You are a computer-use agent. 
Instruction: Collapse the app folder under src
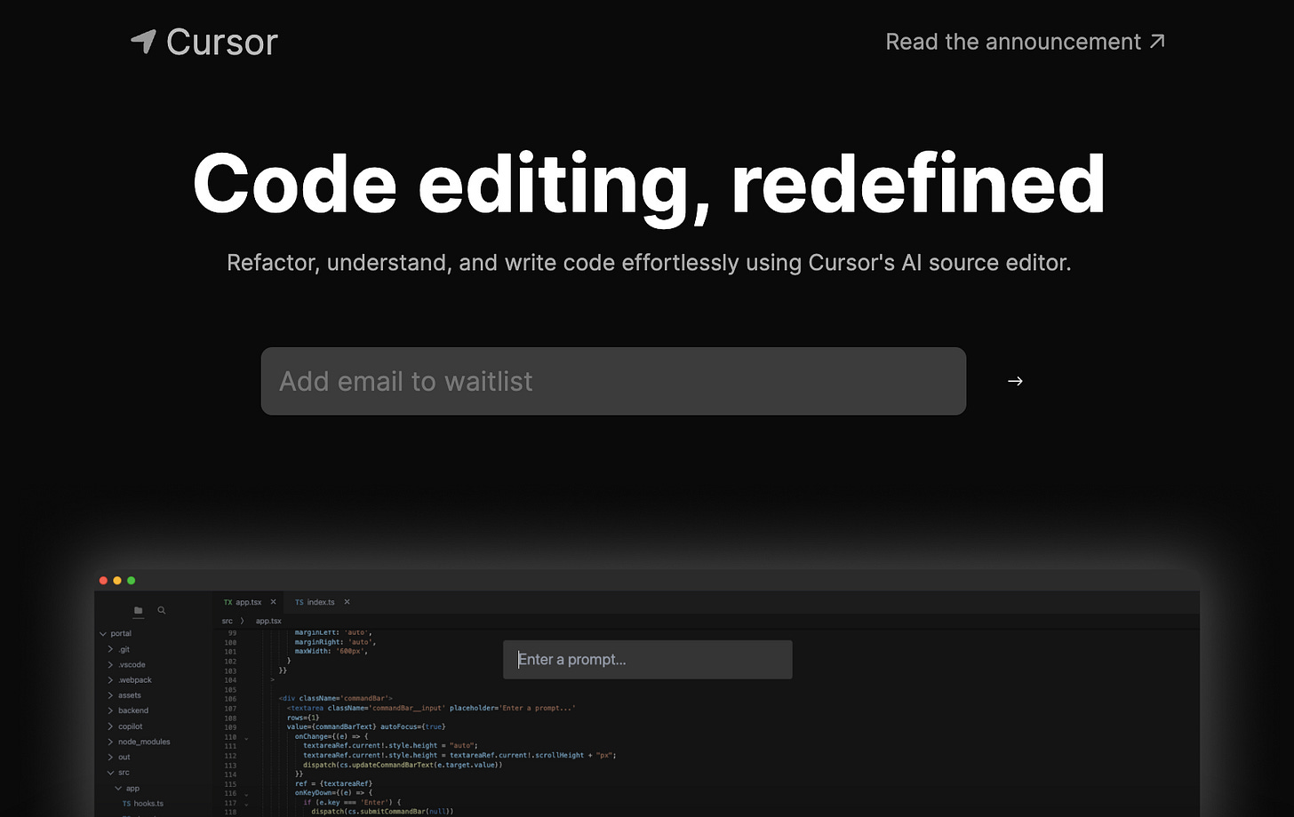(127, 789)
